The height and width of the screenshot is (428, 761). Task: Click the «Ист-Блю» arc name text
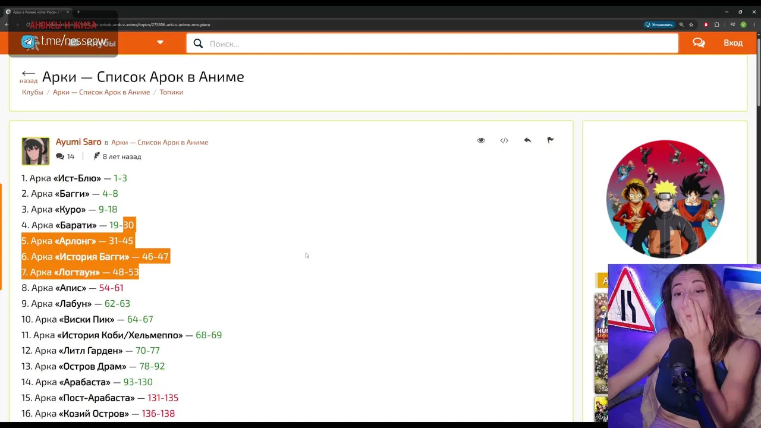coord(77,178)
